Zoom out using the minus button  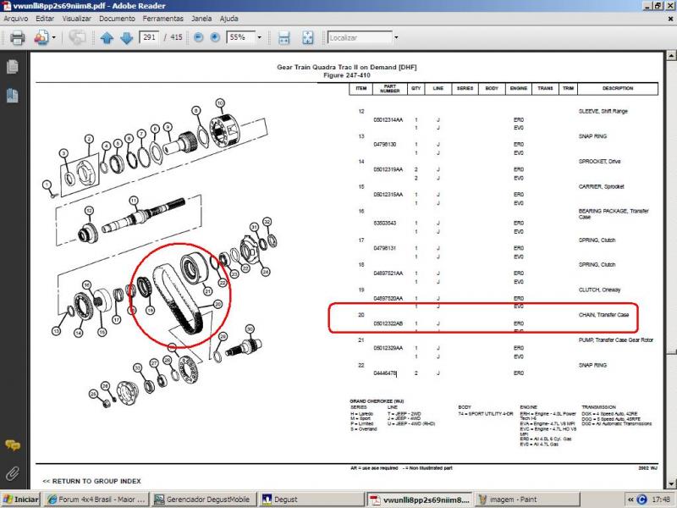pyautogui.click(x=198, y=37)
